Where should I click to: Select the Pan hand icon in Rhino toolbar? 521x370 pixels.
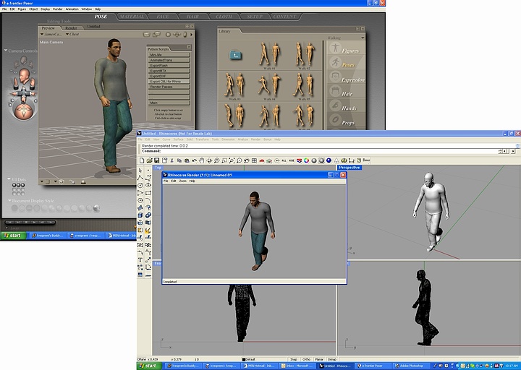point(202,160)
